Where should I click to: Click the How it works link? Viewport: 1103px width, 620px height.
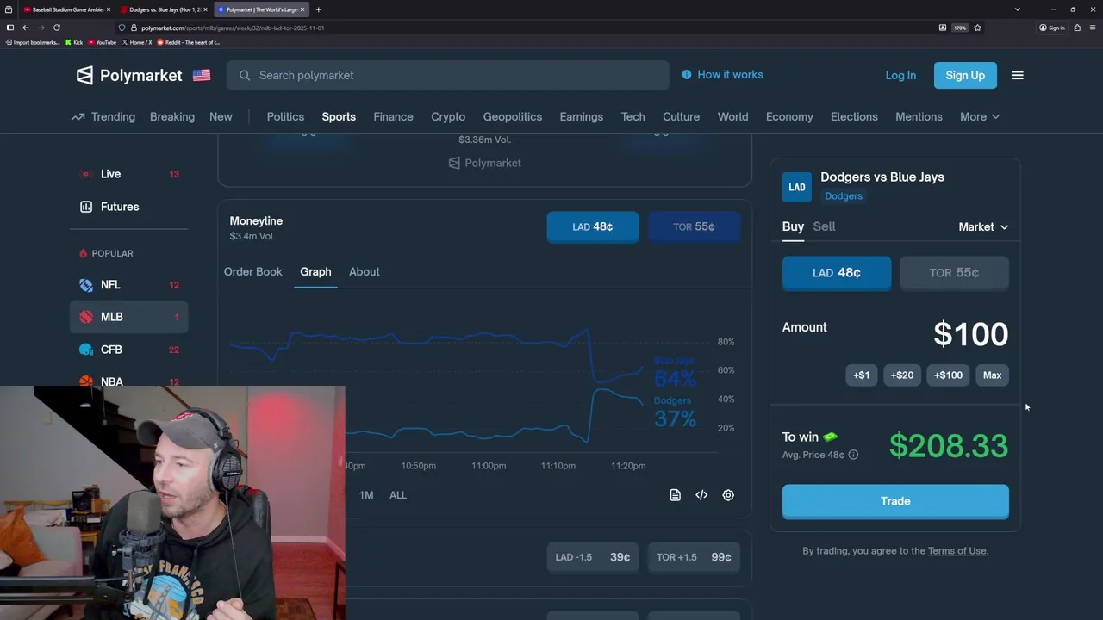pyautogui.click(x=730, y=75)
